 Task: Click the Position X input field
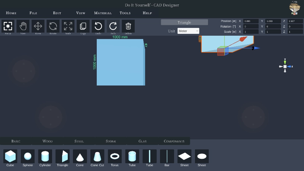(x=251, y=21)
